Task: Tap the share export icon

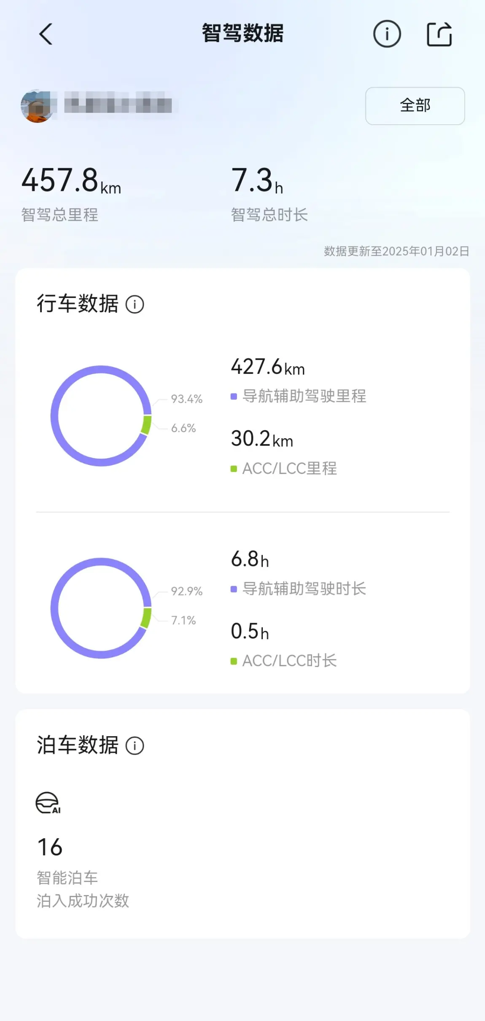Action: (439, 34)
